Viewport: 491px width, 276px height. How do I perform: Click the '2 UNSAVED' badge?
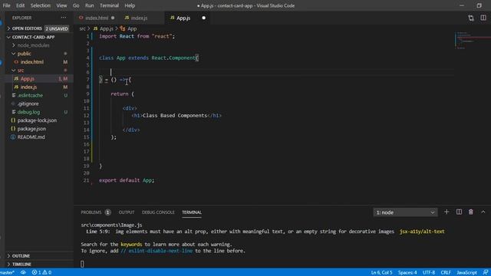tap(56, 28)
